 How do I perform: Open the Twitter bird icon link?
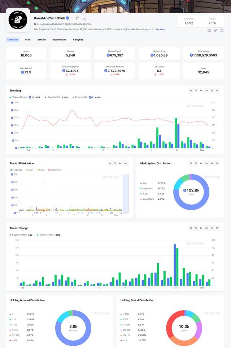(x=215, y=30)
